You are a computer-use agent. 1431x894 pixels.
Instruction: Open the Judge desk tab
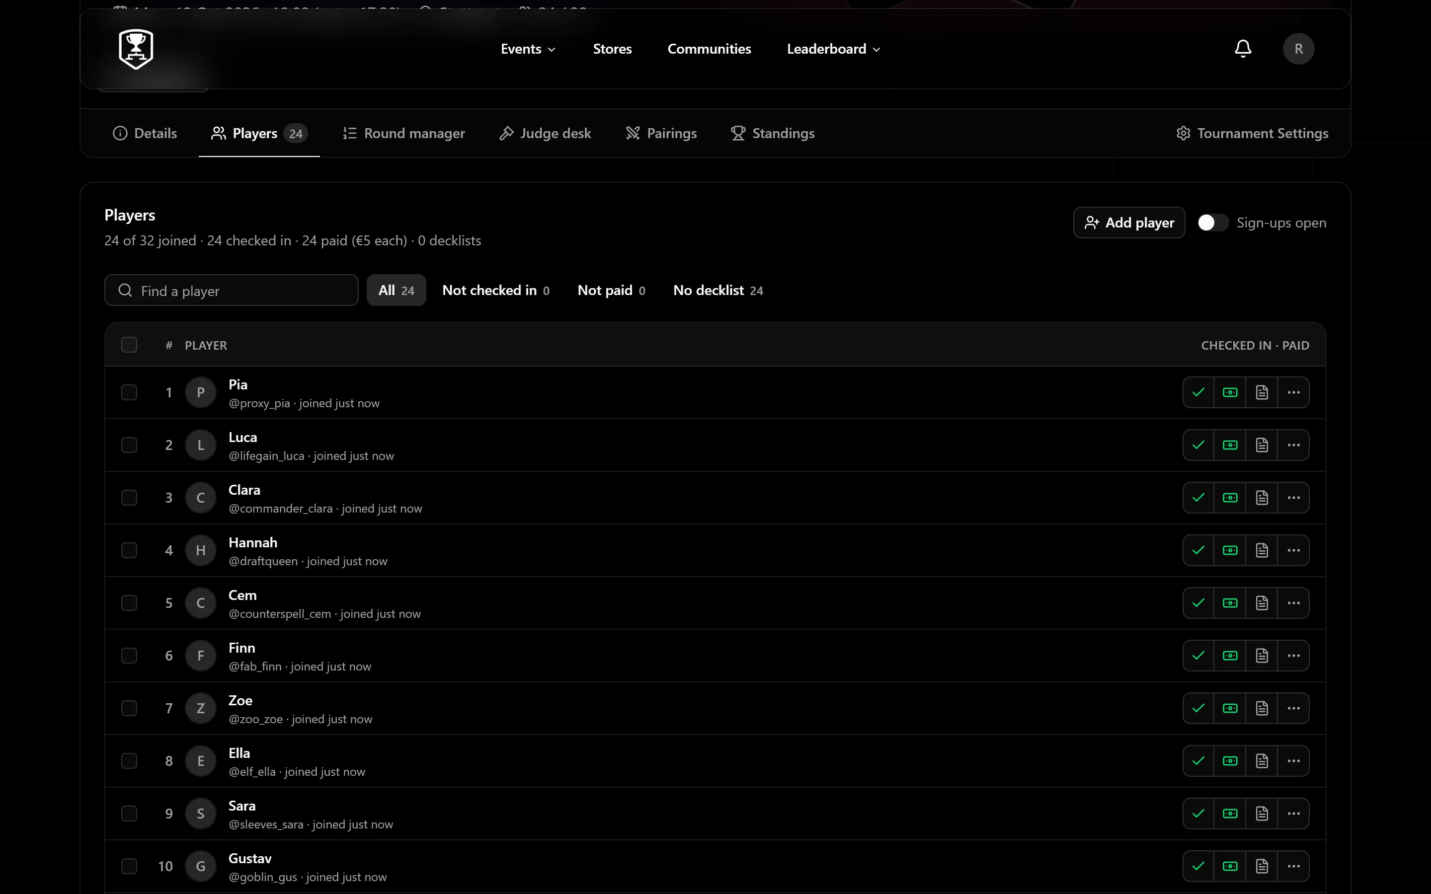545,134
